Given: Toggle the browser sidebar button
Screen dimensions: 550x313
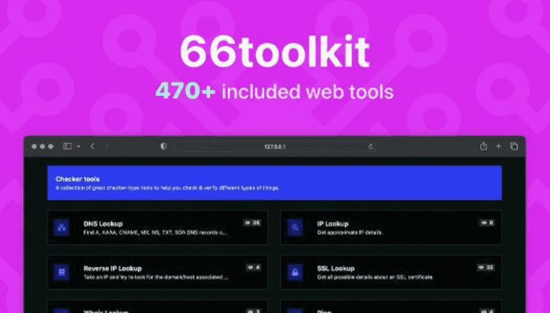Looking at the screenshot, I should [67, 147].
